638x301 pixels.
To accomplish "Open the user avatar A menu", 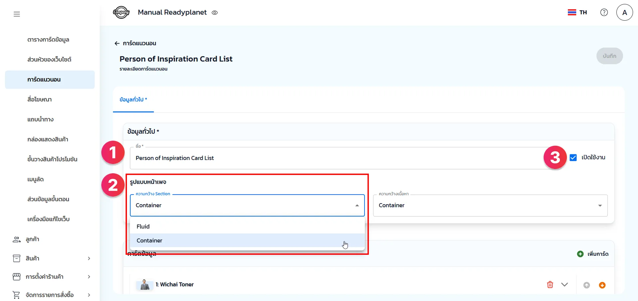I will click(x=624, y=12).
